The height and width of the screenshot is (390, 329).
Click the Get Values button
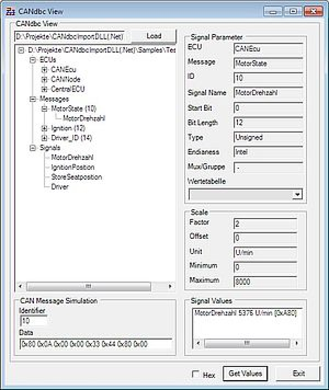coord(245,374)
